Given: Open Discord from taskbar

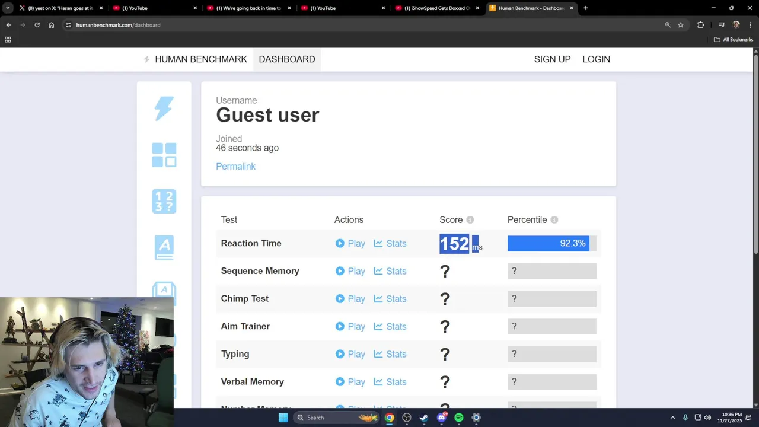Looking at the screenshot, I should [x=442, y=418].
